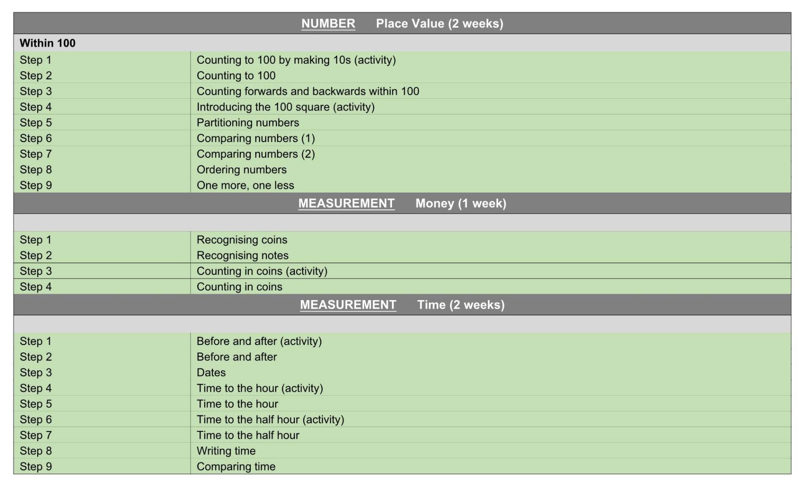Click the 'Within 100' subheading row
The image size is (811, 485).
point(47,43)
